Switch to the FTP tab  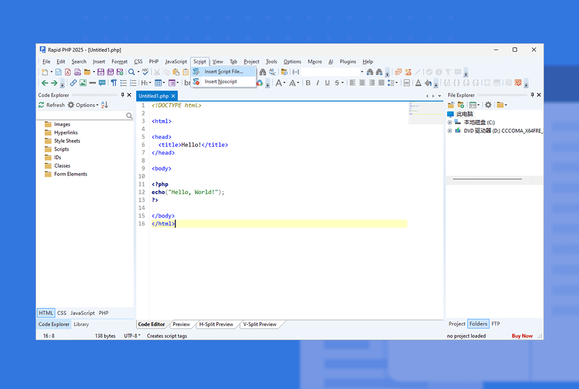495,324
